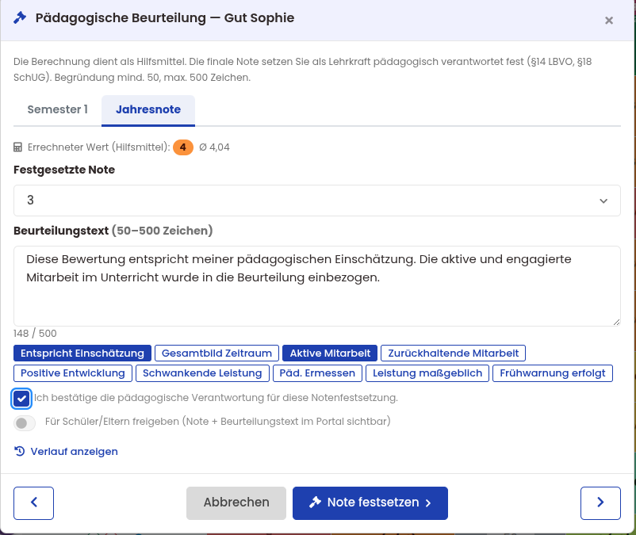Screen dimensions: 636x535
Task: Click the orange badge showing 4
Action: click(183, 147)
